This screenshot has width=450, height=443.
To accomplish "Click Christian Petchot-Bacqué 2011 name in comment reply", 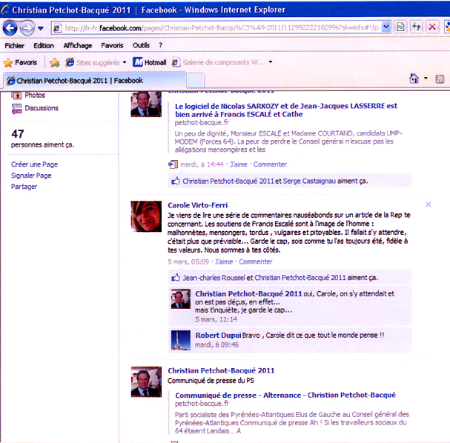I will point(248,293).
